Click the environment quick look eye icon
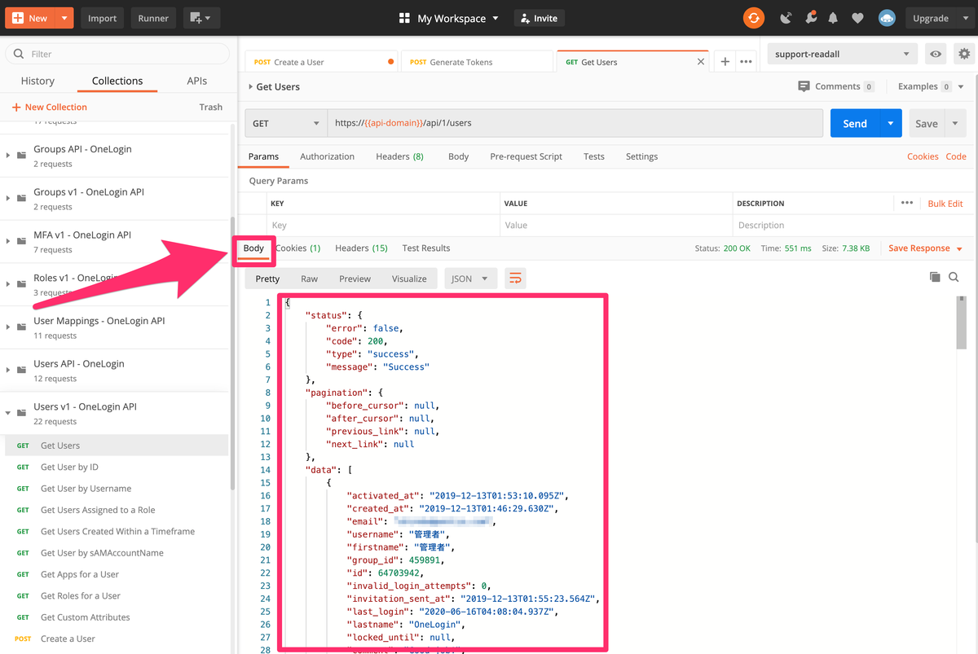Screen dimensions: 978x654 tap(936, 55)
